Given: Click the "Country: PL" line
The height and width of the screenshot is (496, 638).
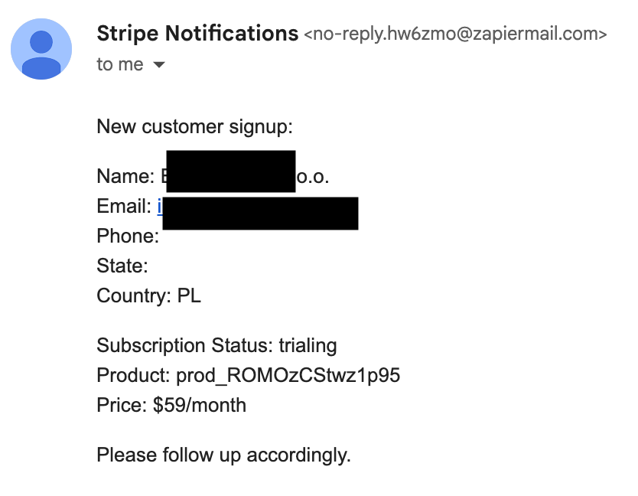Looking at the screenshot, I should [149, 295].
